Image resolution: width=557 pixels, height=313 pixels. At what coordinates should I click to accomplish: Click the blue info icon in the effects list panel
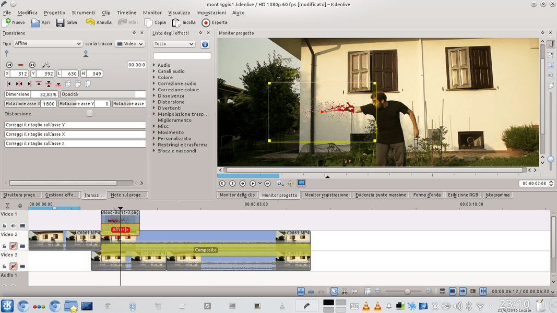coord(205,44)
